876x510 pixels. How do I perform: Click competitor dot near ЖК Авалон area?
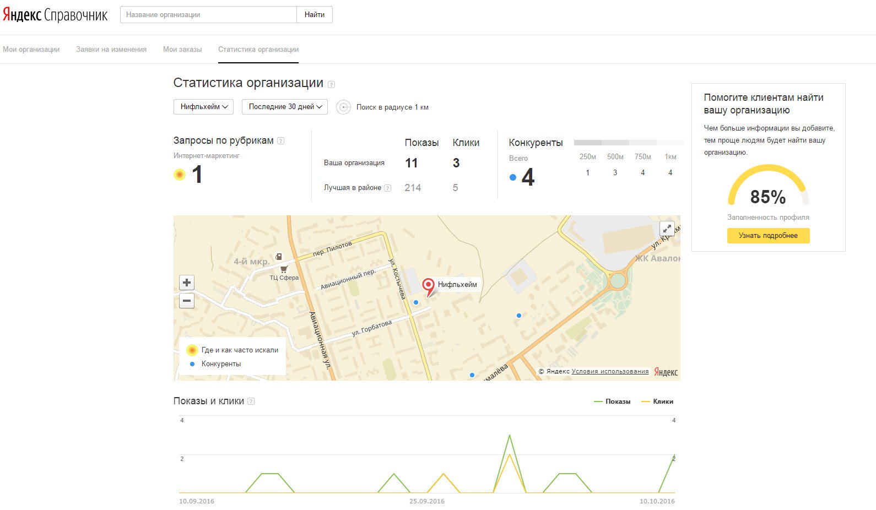click(x=519, y=316)
